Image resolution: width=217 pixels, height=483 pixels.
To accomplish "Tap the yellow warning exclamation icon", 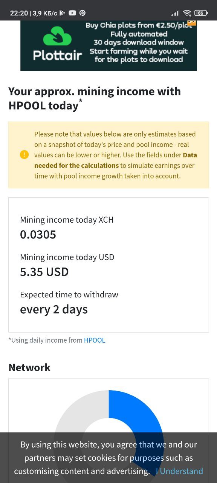I will point(24,155).
